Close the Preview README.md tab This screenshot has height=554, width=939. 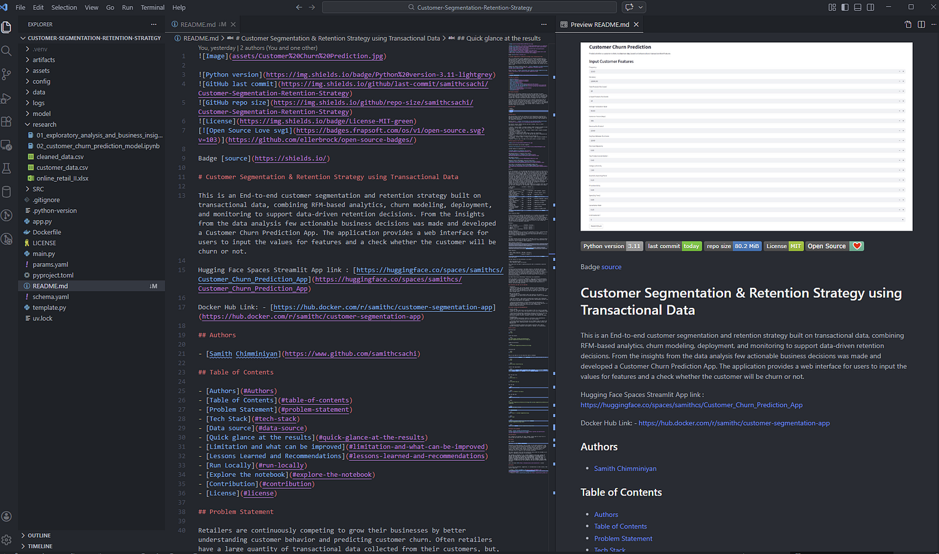coord(635,25)
